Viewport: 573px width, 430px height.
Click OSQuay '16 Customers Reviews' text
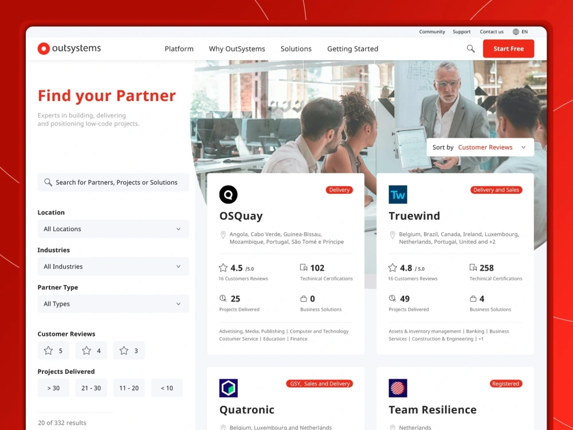(244, 279)
